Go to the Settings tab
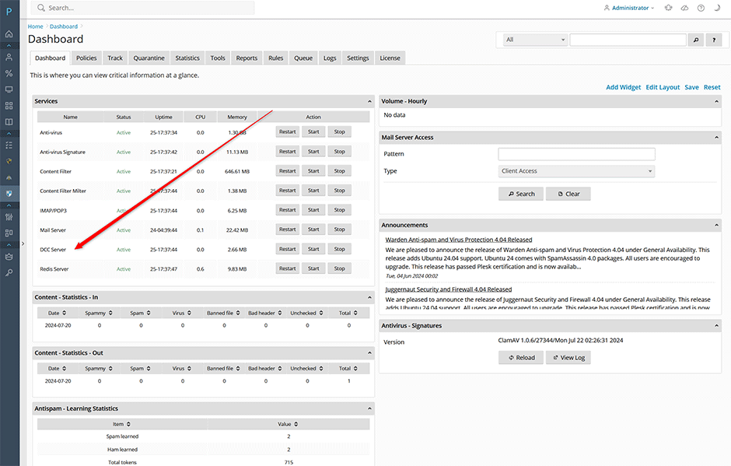 click(358, 58)
